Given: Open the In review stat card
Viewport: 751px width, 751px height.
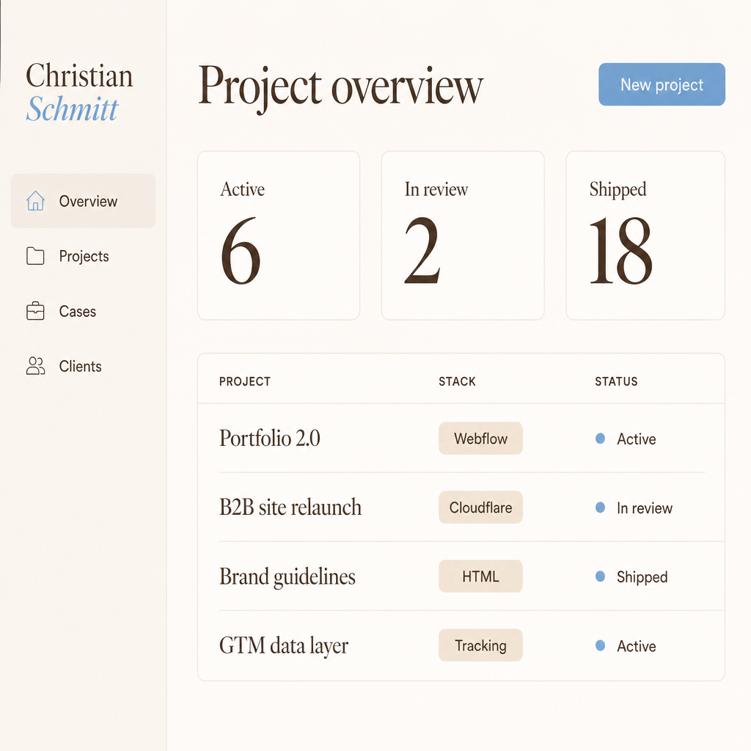Looking at the screenshot, I should point(463,235).
